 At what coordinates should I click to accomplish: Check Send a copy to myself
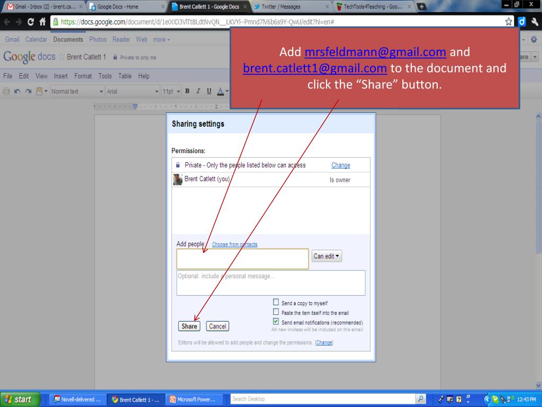pyautogui.click(x=276, y=302)
